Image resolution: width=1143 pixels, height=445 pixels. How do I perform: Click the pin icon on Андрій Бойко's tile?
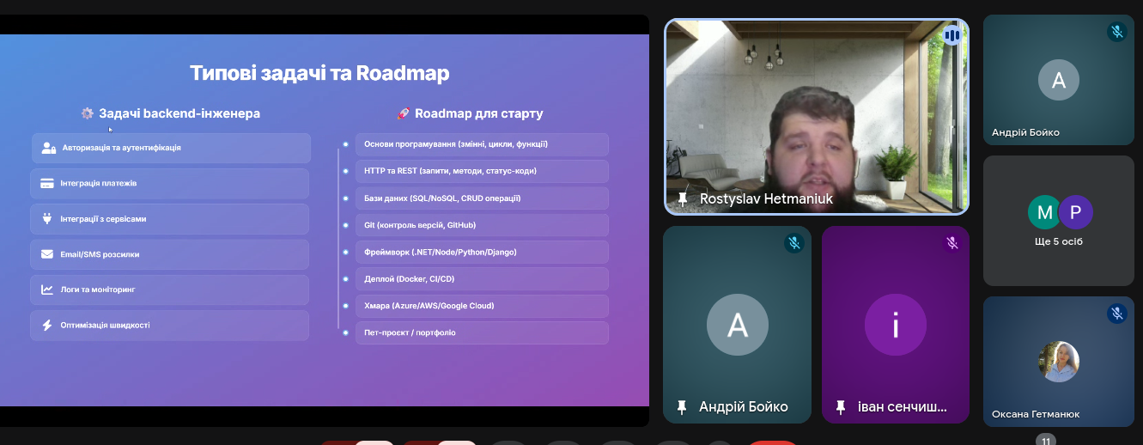(682, 407)
